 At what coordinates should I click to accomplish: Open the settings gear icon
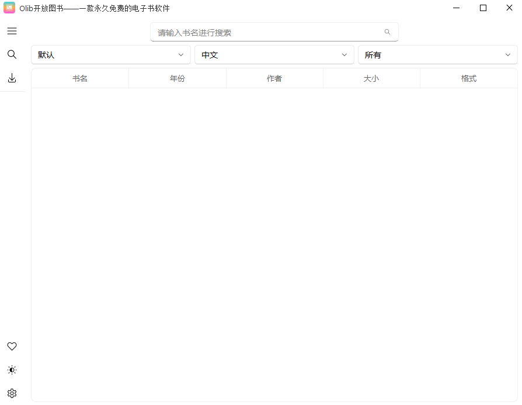(x=12, y=393)
